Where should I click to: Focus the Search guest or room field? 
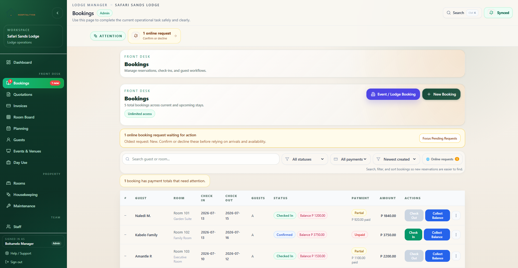[201, 159]
